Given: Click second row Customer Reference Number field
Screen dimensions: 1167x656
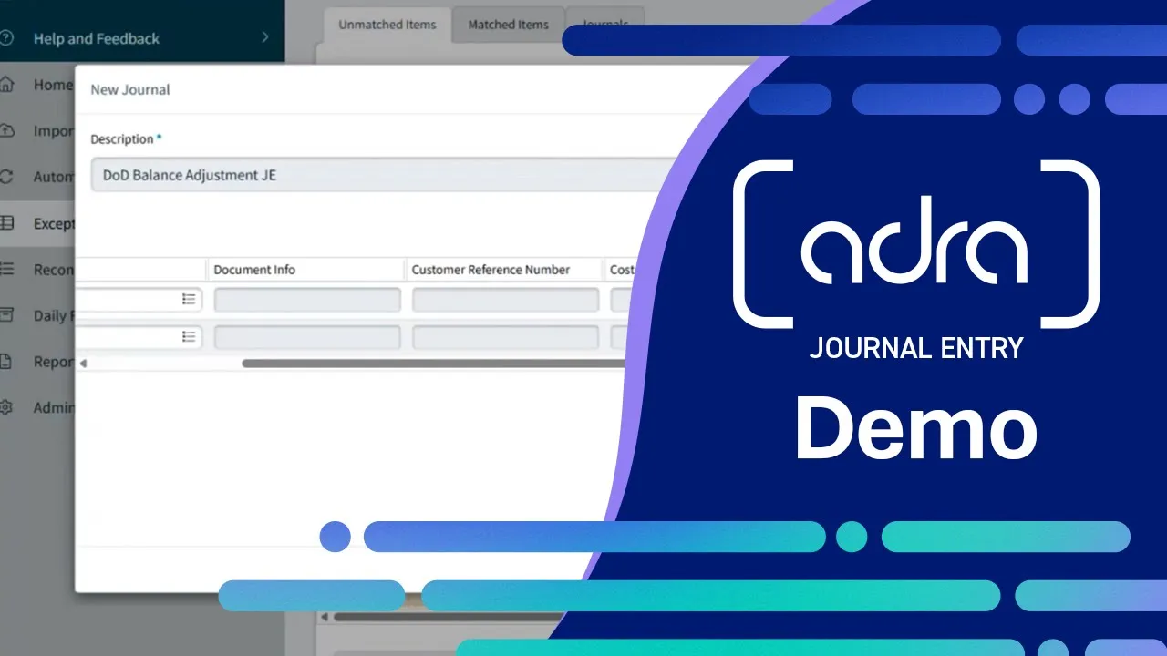Looking at the screenshot, I should (x=505, y=337).
